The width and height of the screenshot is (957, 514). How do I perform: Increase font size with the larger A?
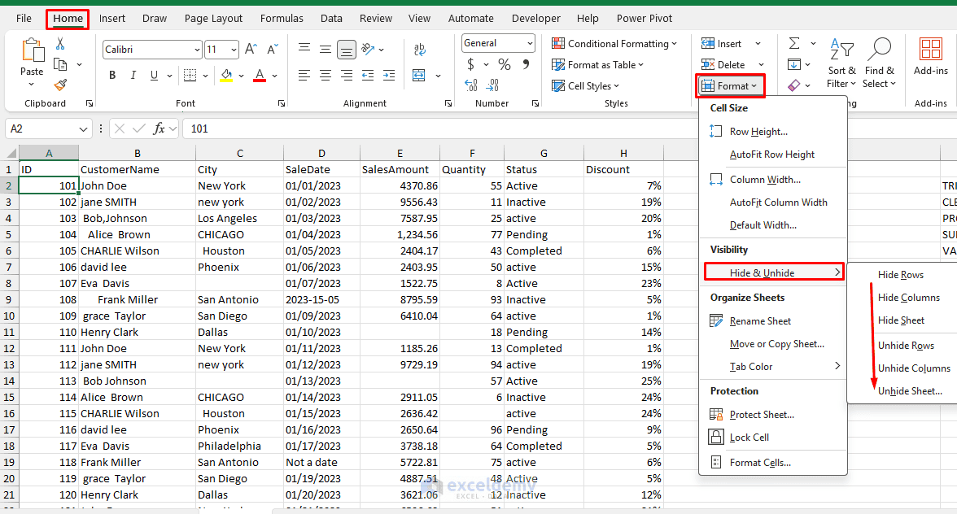click(251, 49)
